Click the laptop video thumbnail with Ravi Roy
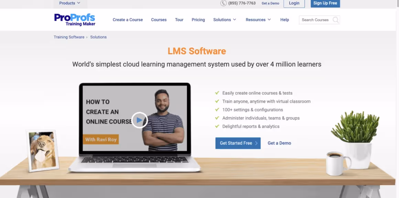 coord(135,118)
